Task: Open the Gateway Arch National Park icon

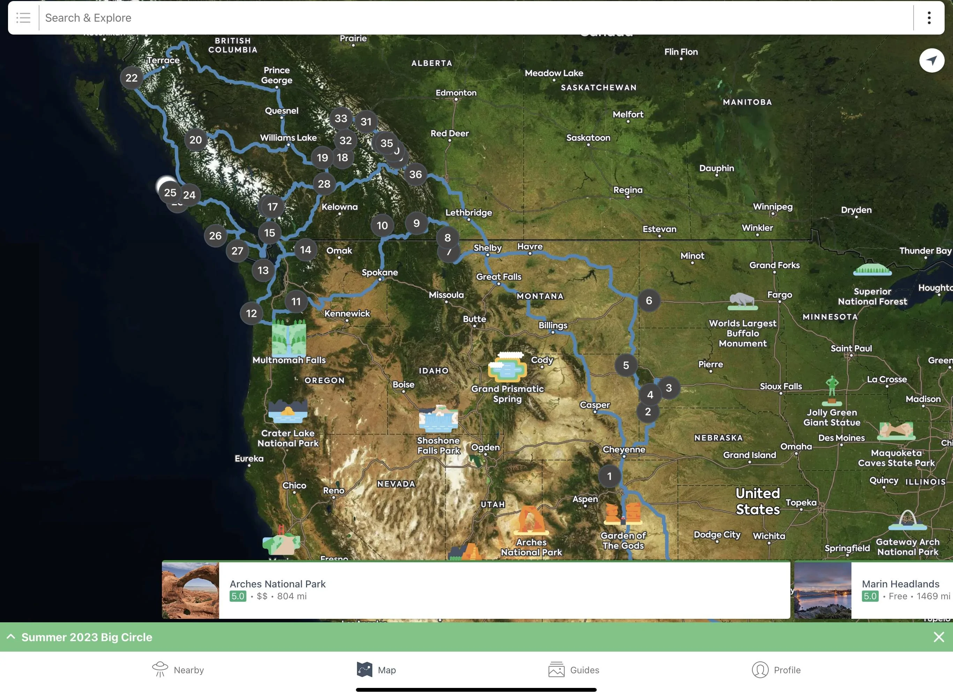Action: (907, 520)
